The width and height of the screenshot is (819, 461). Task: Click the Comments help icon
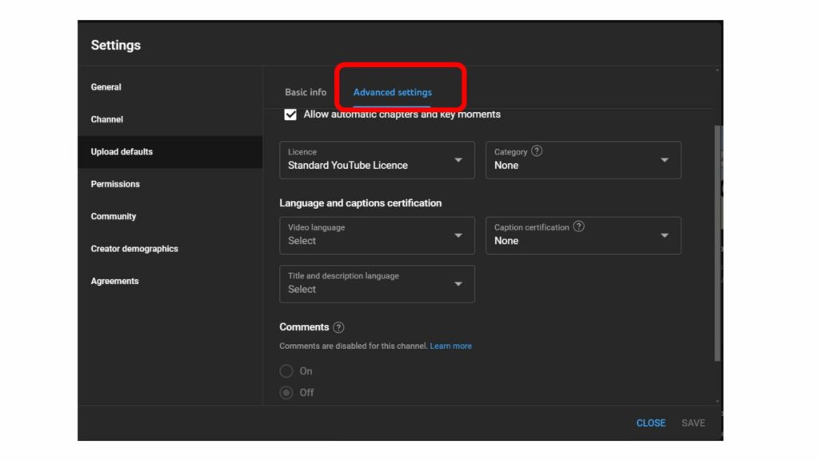338,327
